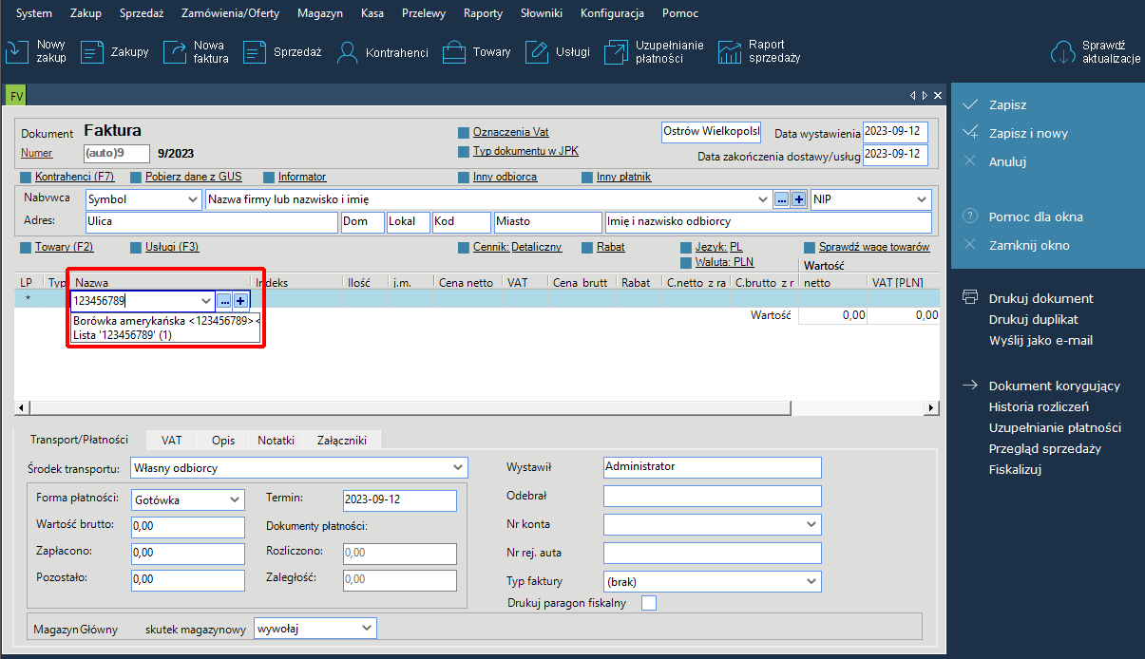1145x659 pixels.
Task: Open the Raport sprzedaży toolbar icon
Action: 730,51
